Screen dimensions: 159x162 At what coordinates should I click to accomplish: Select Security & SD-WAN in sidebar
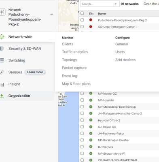[25, 49]
